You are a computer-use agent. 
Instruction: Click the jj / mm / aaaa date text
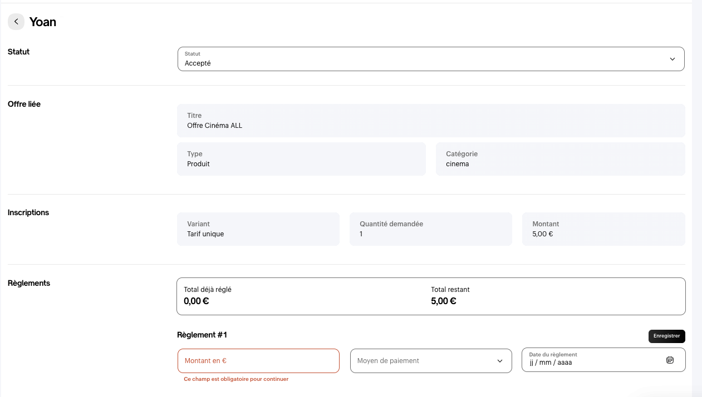(551, 363)
